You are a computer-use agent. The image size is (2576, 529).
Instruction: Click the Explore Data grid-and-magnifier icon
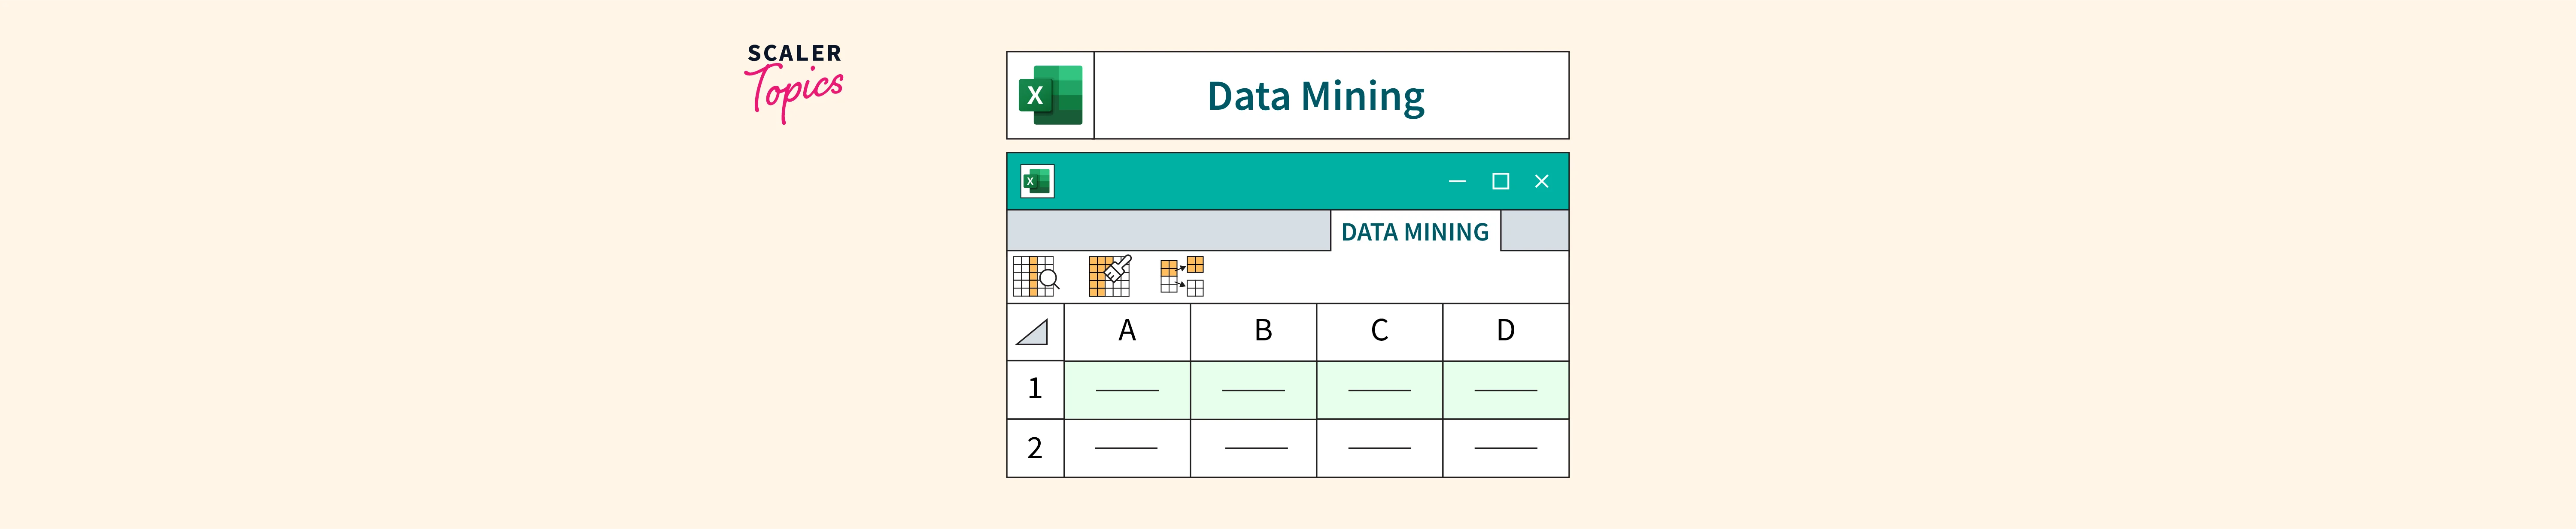pyautogui.click(x=1035, y=277)
